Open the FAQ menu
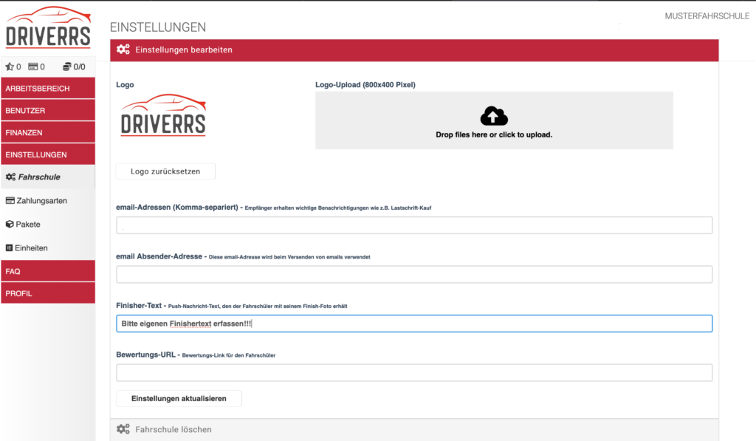756x441 pixels. tap(48, 271)
